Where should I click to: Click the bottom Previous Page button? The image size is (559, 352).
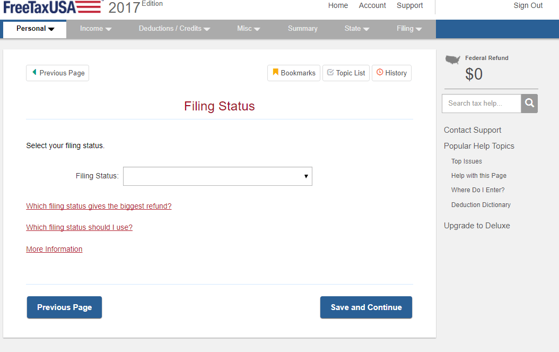click(x=64, y=307)
